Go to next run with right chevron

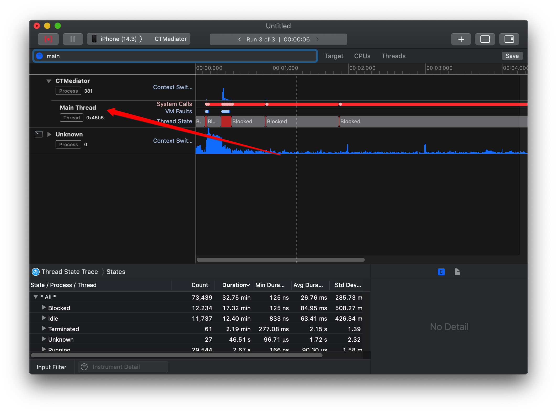317,39
